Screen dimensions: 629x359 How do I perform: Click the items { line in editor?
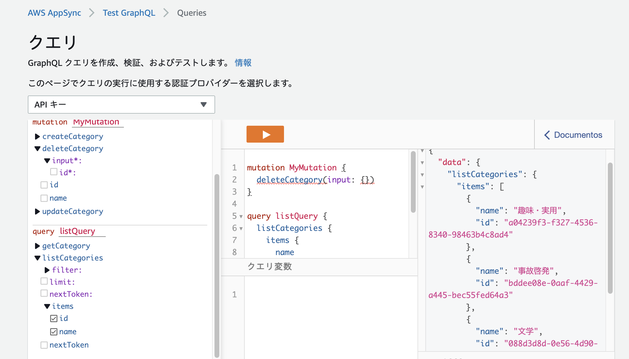click(282, 240)
